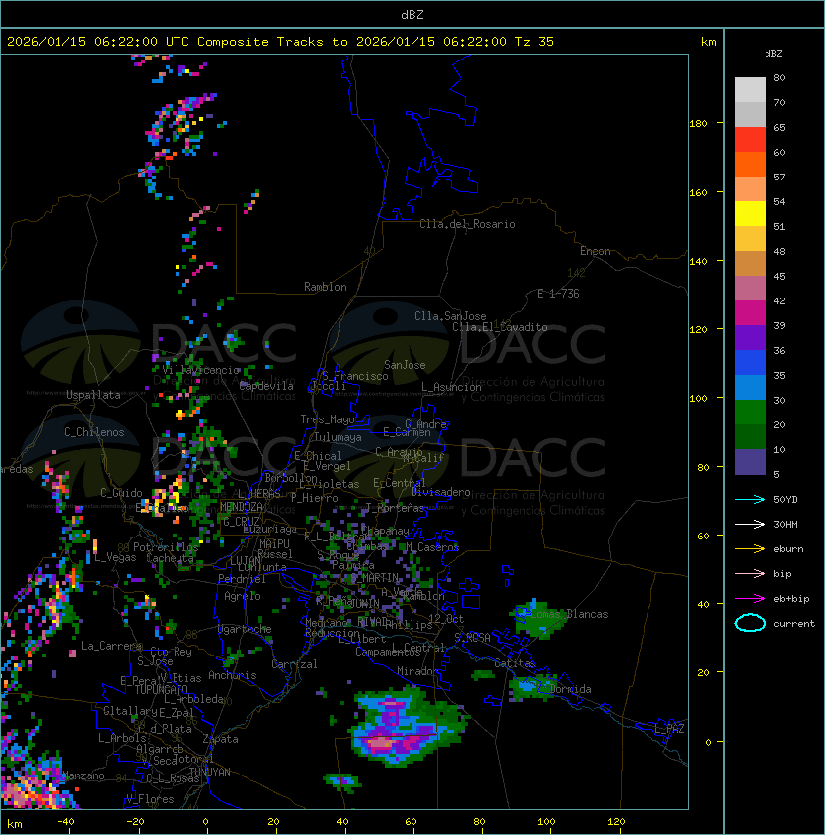Screen dimensions: 825x835
Task: Click the 'TUPUNGATO' map label
Action: 162,689
